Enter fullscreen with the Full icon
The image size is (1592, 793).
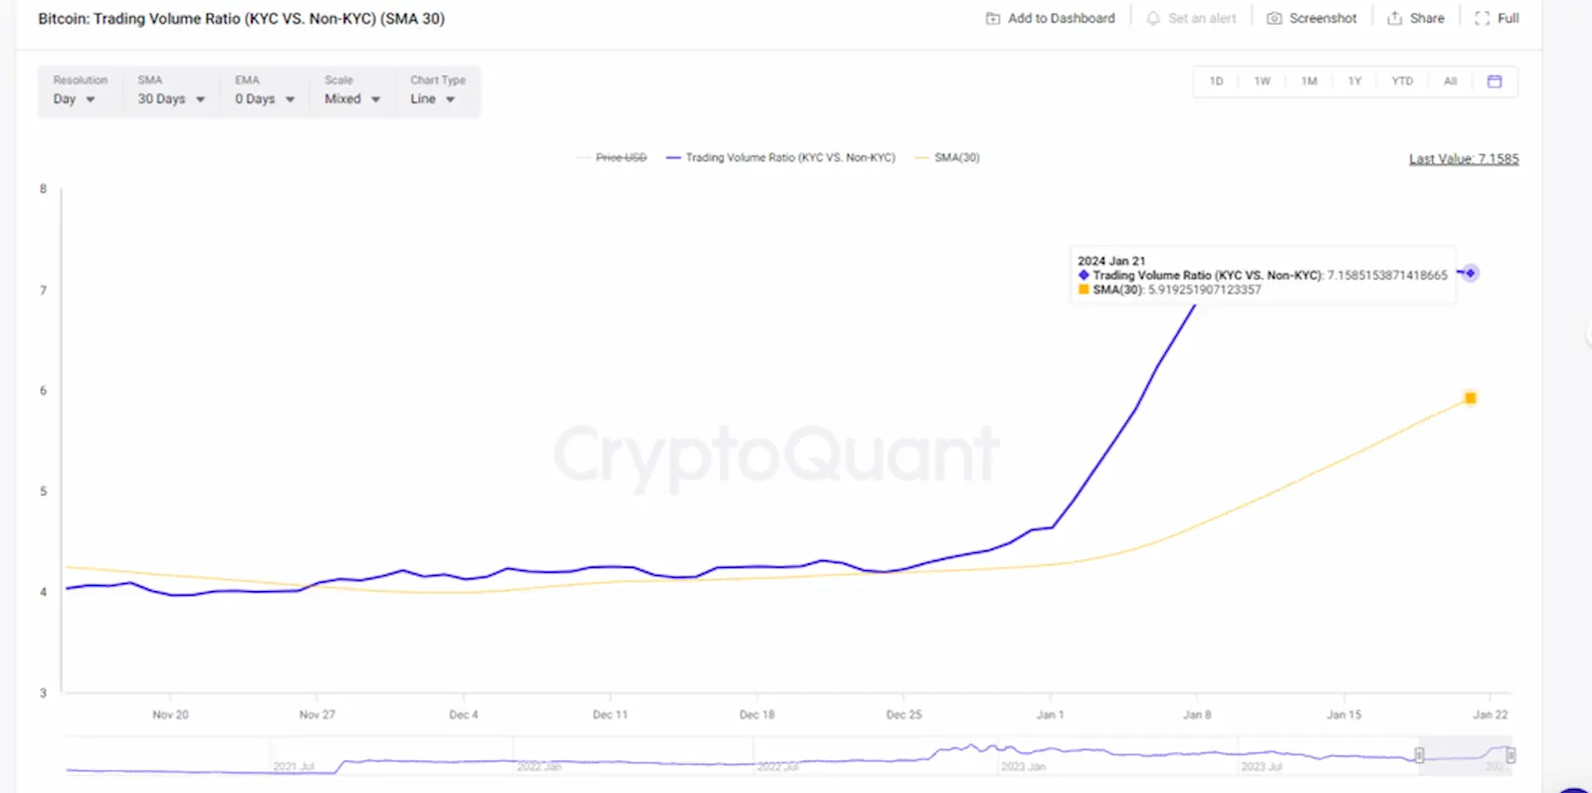pyautogui.click(x=1482, y=19)
